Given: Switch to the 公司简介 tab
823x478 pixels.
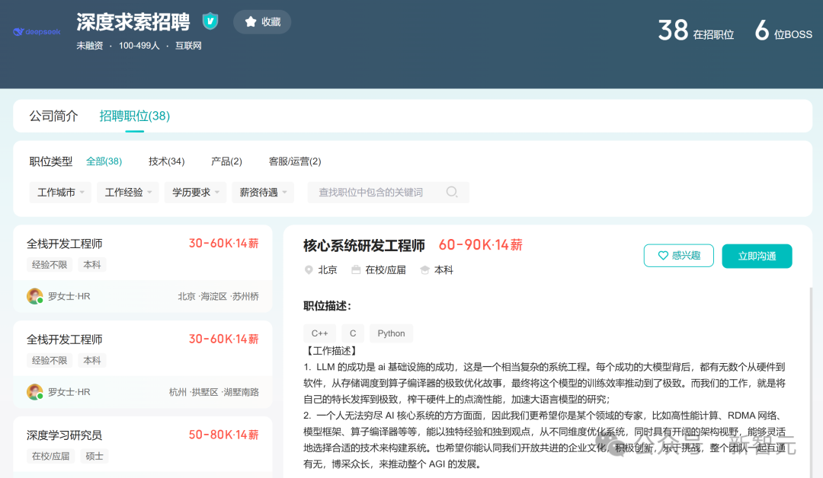Looking at the screenshot, I should click(x=53, y=116).
